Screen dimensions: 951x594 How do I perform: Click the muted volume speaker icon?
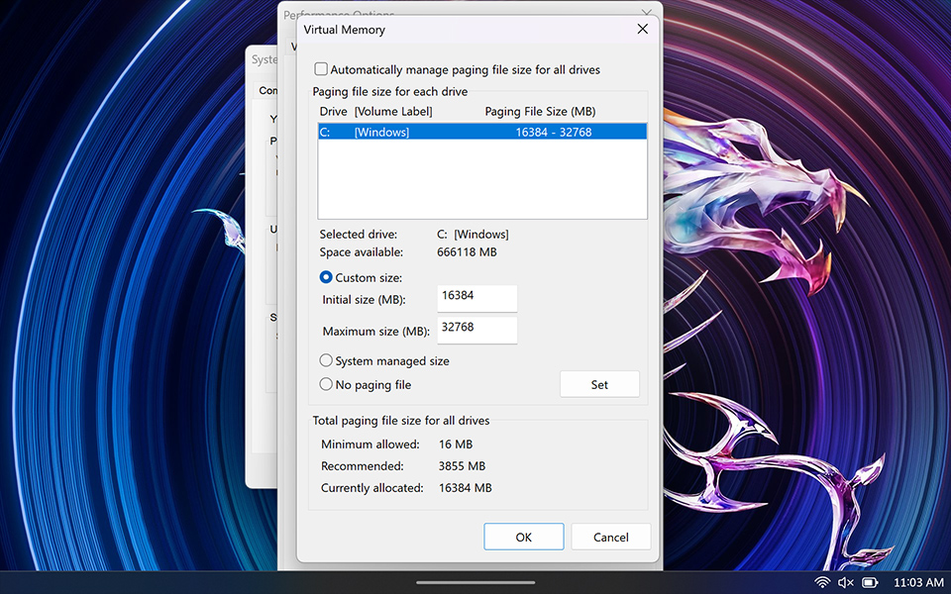[x=846, y=583]
